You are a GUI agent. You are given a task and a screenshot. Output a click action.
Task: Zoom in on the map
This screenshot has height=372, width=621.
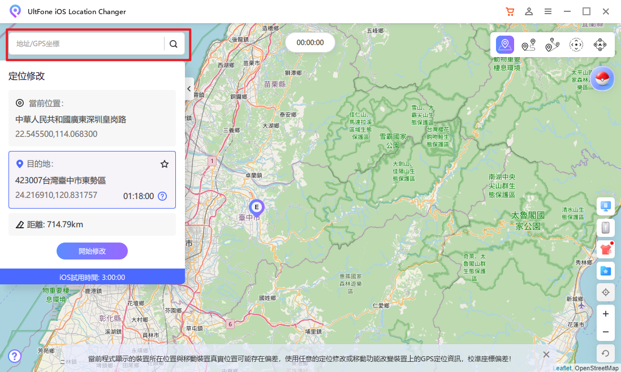pos(605,314)
